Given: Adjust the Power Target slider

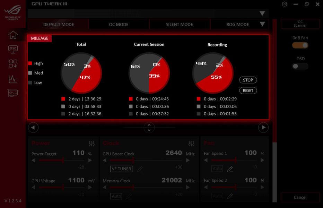Looking at the screenshot, I should point(62,161).
